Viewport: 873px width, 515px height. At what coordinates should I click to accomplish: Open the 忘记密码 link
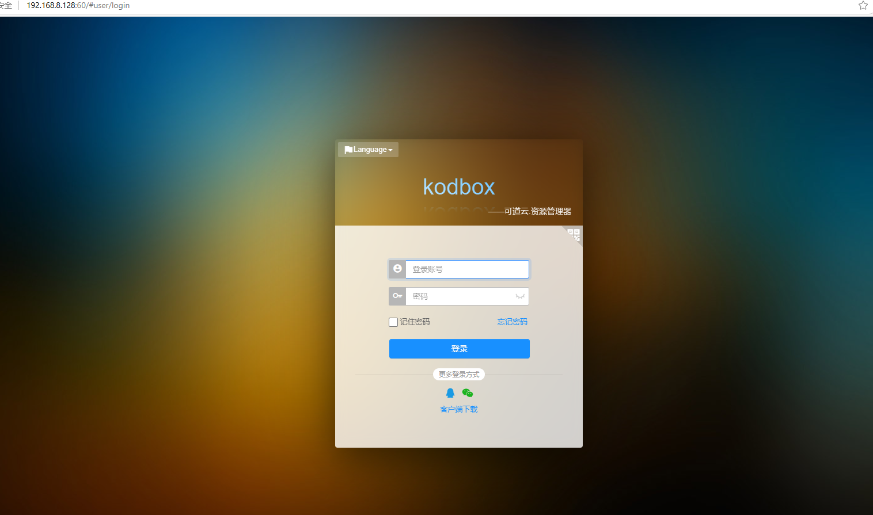point(513,322)
